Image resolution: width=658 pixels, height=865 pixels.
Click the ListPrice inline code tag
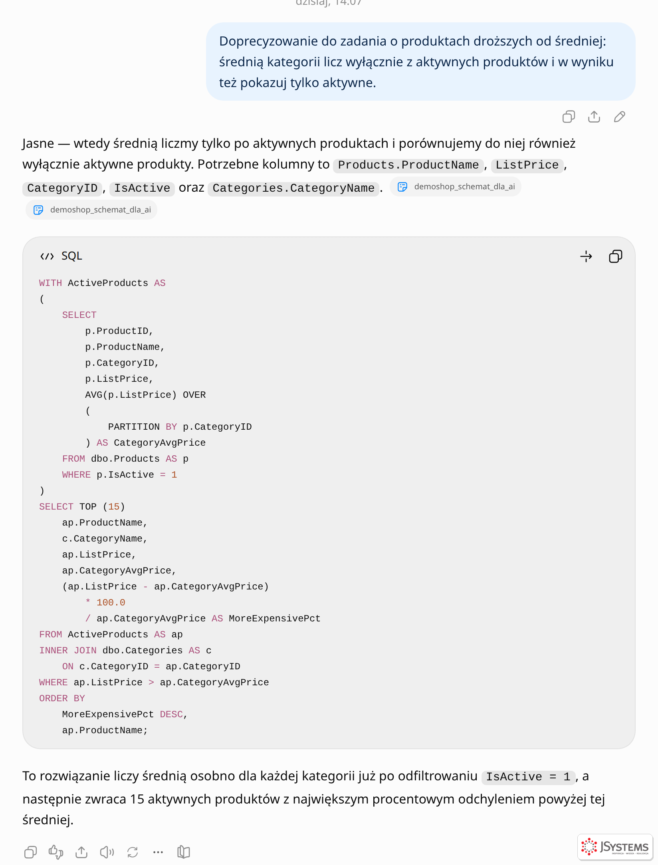point(527,165)
